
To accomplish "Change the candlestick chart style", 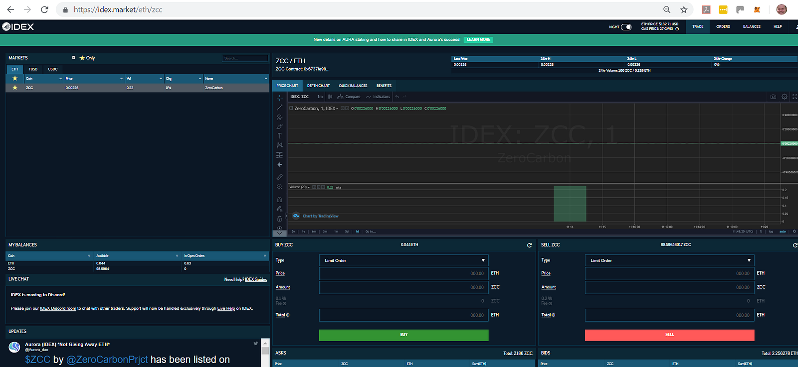I will [x=330, y=97].
